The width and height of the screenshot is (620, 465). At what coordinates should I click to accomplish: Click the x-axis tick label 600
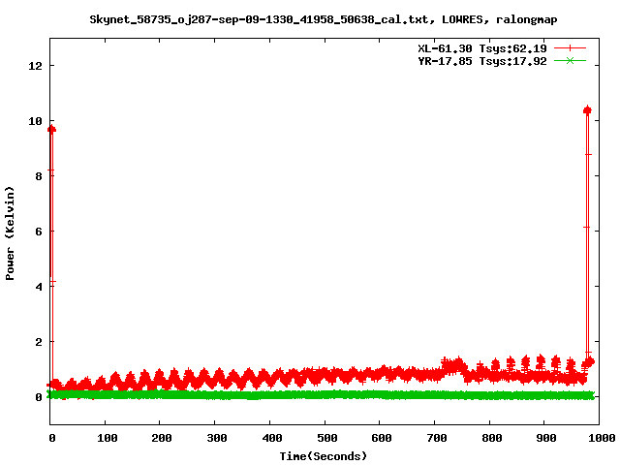pos(382,438)
